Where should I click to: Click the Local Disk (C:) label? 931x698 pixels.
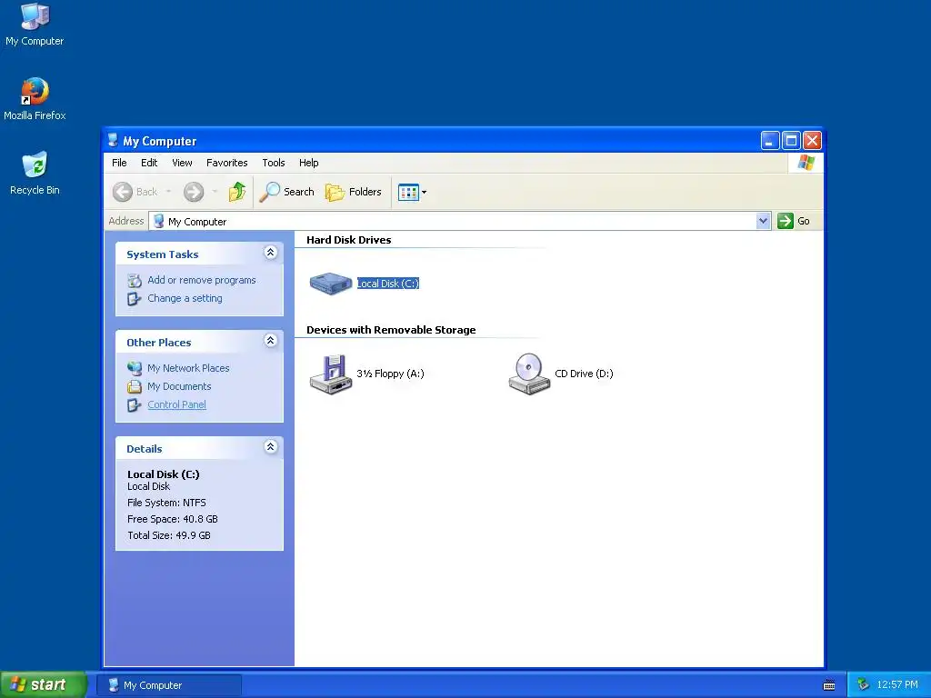click(387, 284)
